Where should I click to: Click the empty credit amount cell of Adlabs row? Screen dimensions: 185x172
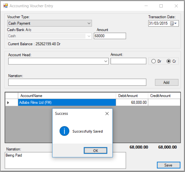coord(164,102)
